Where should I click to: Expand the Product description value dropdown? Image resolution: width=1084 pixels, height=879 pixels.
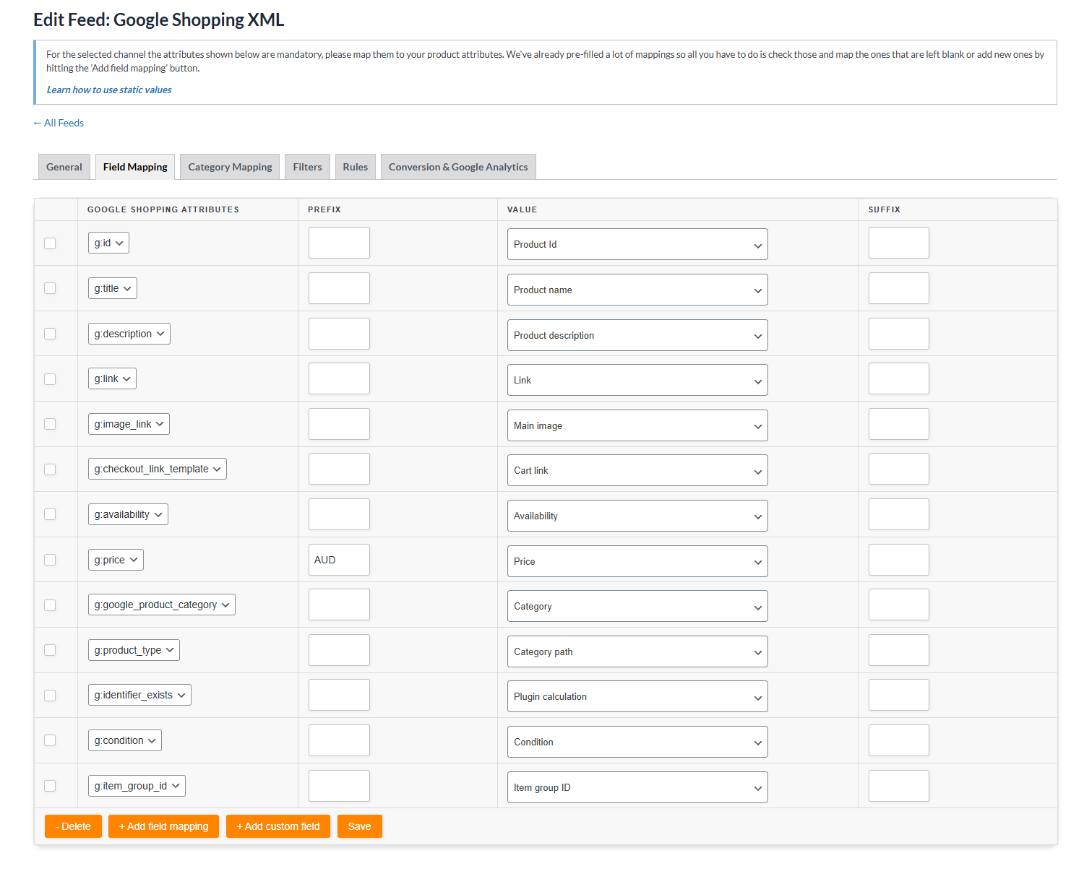pos(637,335)
